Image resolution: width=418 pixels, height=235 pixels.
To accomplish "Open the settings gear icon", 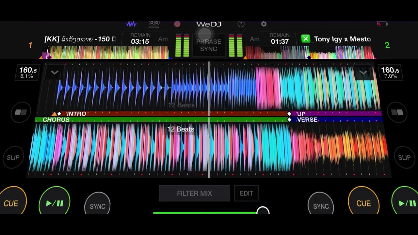I will (x=264, y=24).
